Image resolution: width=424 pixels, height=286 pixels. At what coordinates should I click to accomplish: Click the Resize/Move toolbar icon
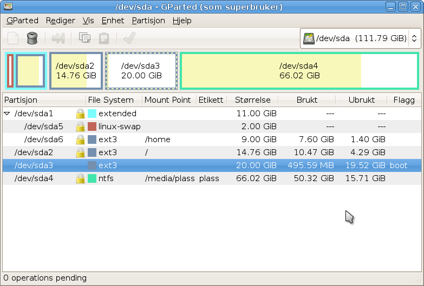[58, 38]
